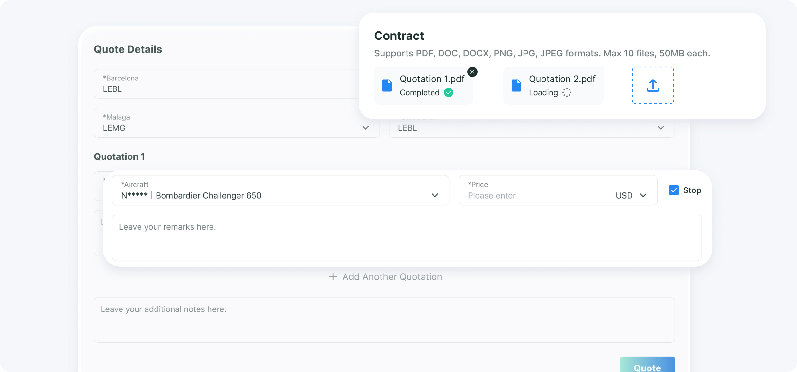
Task: Click the Quotation 1.pdf file icon
Action: (x=387, y=86)
